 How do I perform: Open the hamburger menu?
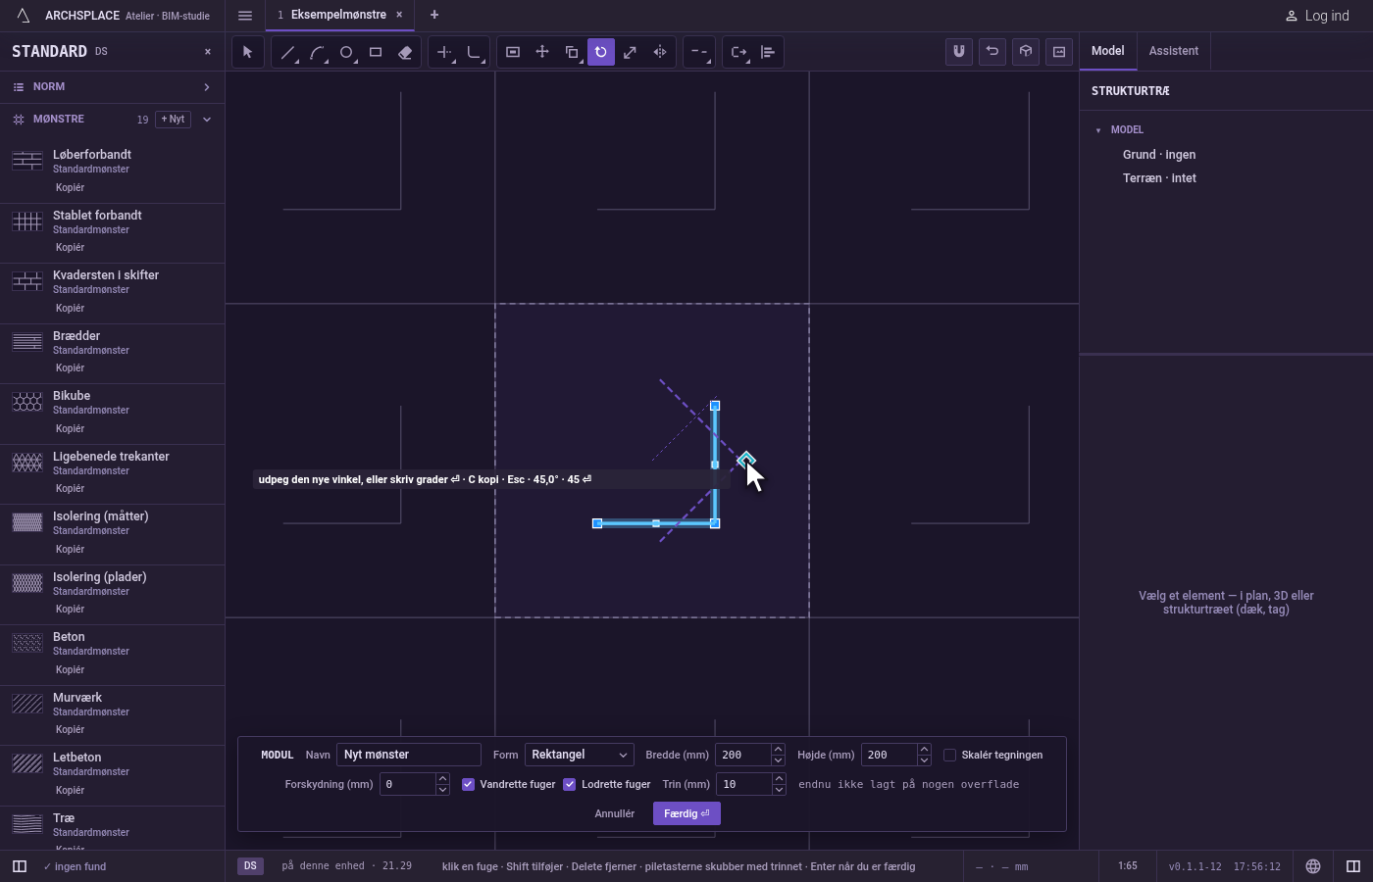245,16
